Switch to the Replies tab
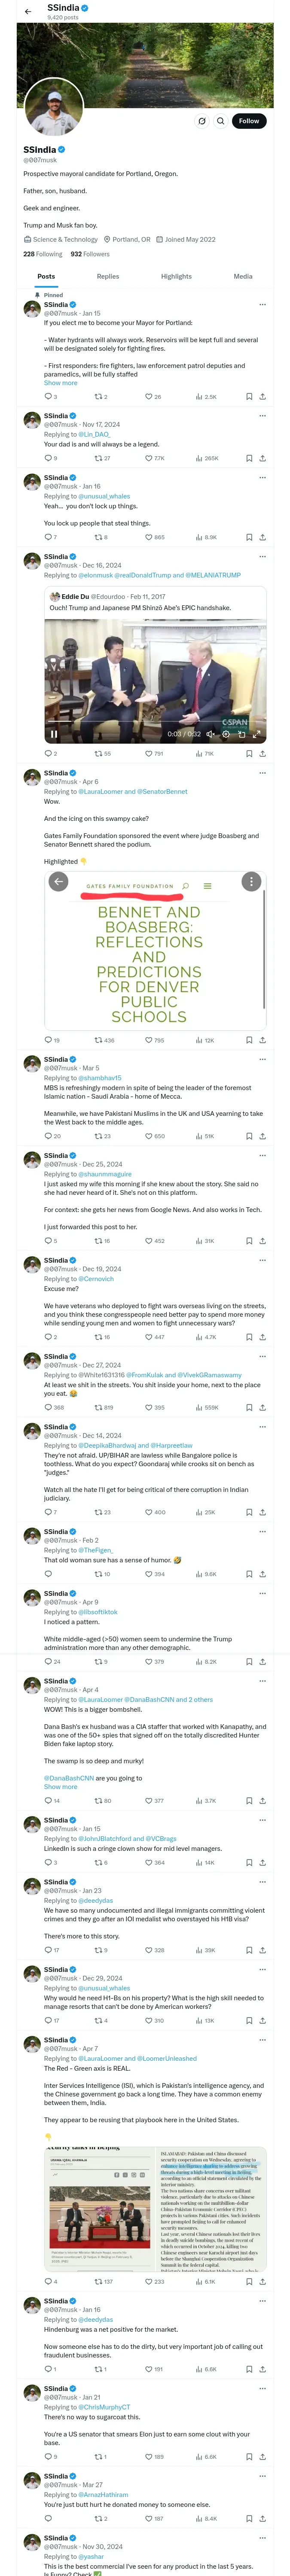The height and width of the screenshot is (2576, 290). 108,276
